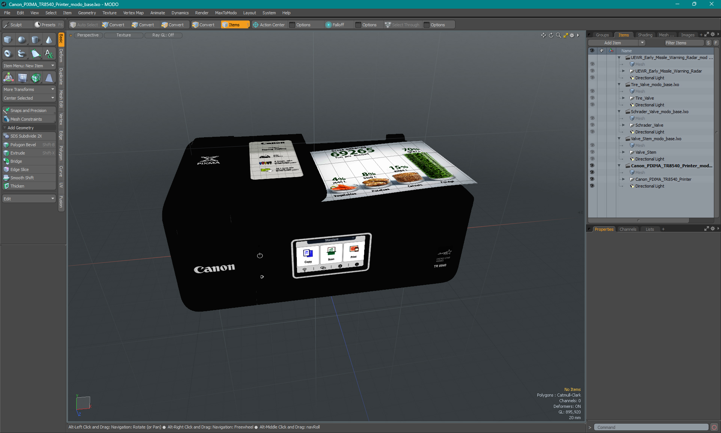This screenshot has width=721, height=433.
Task: Toggle visibility of Canon_PIXMA_TR8540_Printer item
Action: click(x=592, y=179)
